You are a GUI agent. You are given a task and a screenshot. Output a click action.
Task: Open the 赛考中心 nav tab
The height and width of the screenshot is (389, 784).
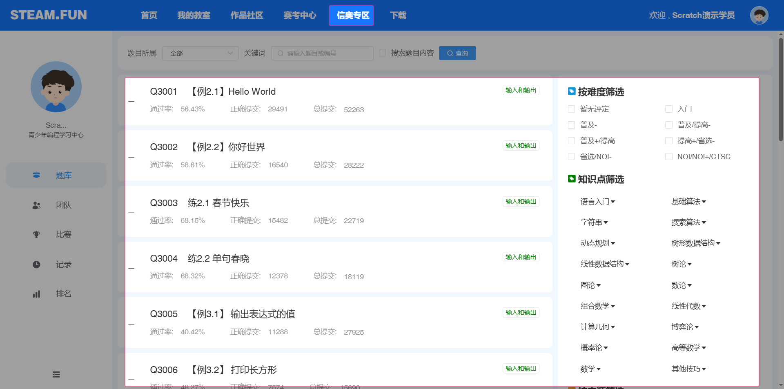tap(300, 16)
